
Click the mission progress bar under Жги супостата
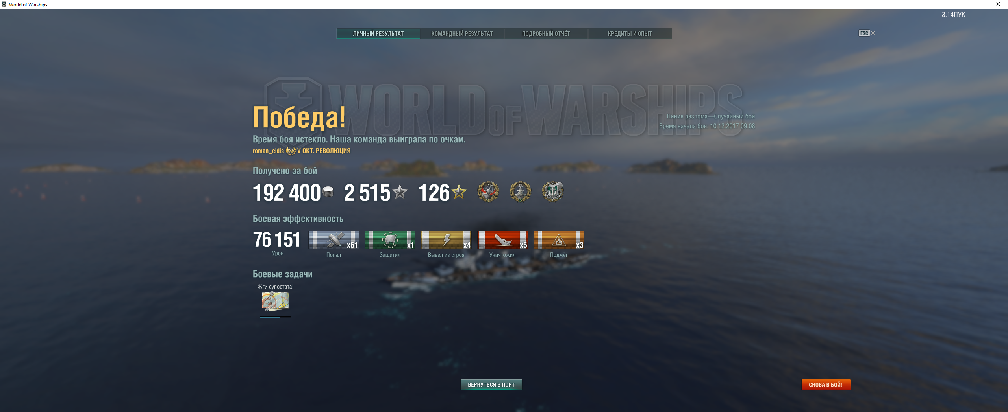click(276, 317)
